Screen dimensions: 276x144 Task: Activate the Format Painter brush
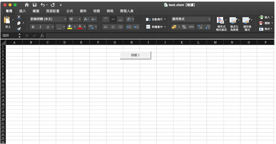click(x=19, y=29)
